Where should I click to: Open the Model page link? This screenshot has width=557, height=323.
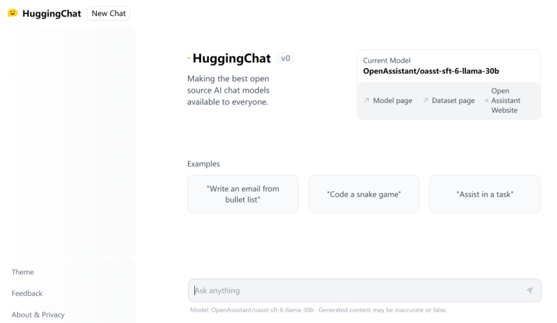tap(393, 101)
